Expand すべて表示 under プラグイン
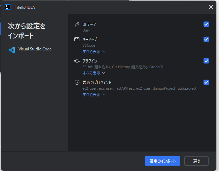 point(94,73)
